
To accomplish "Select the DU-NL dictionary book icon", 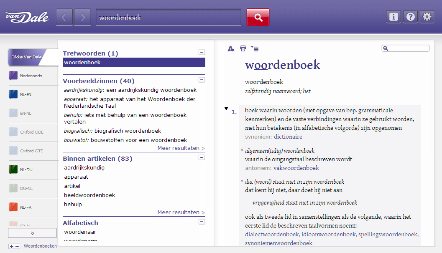I will click(13, 188).
